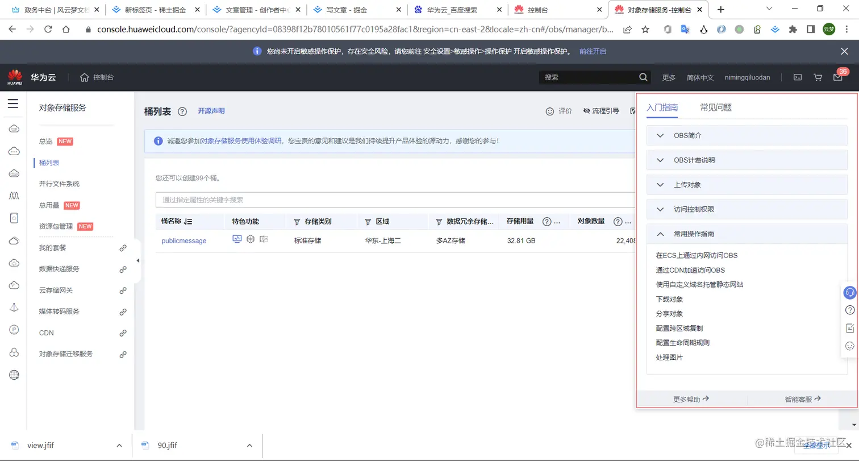This screenshot has height=461, width=859.
Task: Click the 智能客服 button
Action: point(803,399)
